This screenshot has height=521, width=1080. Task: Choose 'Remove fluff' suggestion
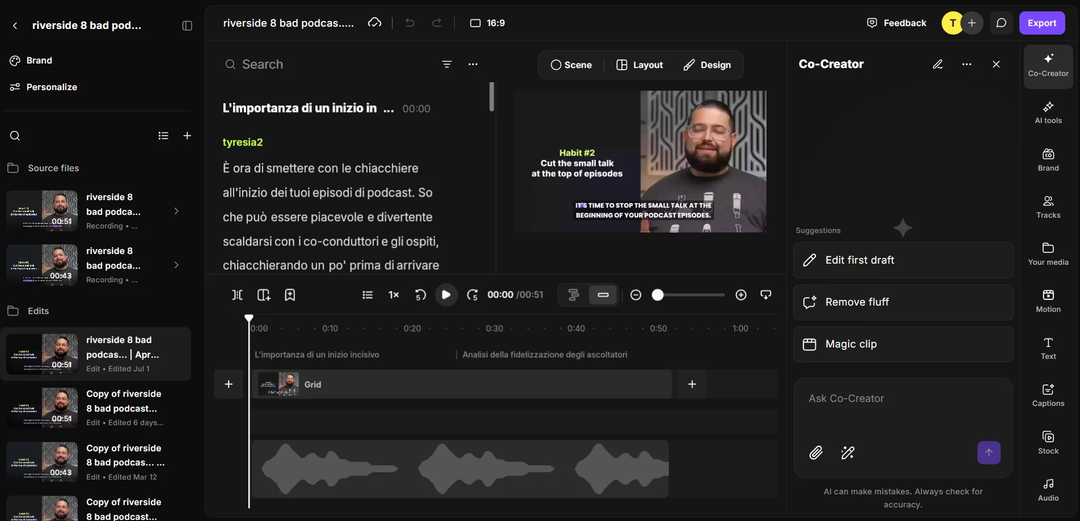click(903, 302)
